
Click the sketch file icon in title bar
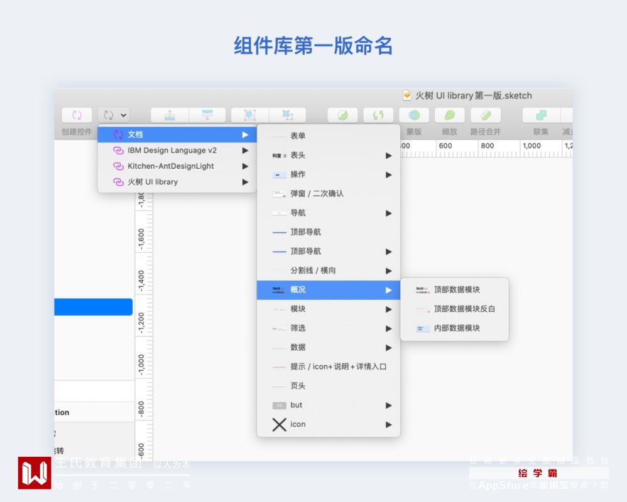click(407, 95)
